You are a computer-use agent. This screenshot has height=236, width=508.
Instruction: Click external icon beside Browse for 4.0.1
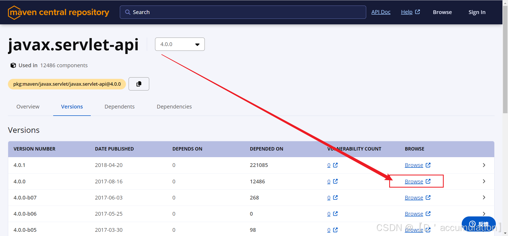[428, 165]
